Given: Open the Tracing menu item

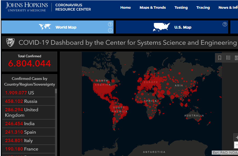Looking at the screenshot, I should tap(203, 7).
